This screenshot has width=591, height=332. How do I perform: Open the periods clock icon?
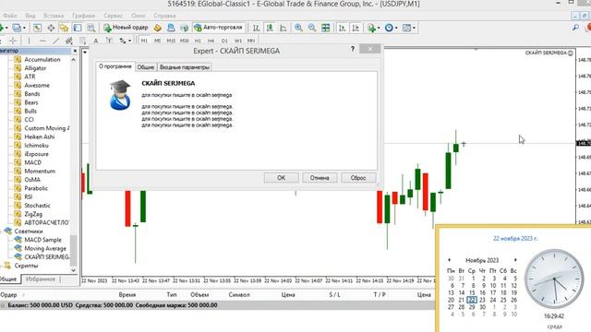[x=389, y=28]
